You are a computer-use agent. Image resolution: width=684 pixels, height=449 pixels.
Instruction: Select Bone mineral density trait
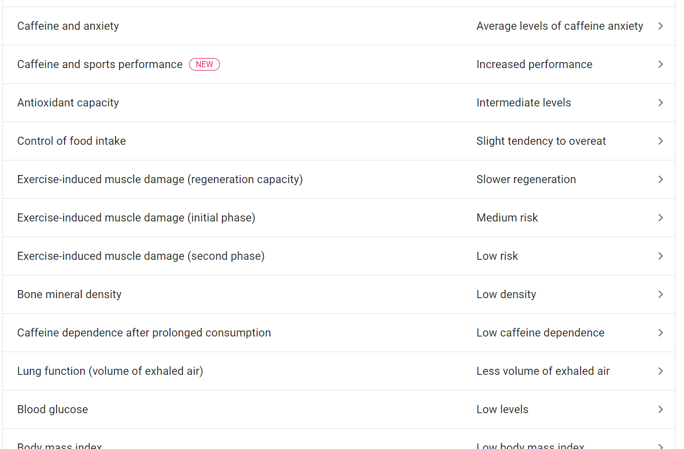(70, 295)
